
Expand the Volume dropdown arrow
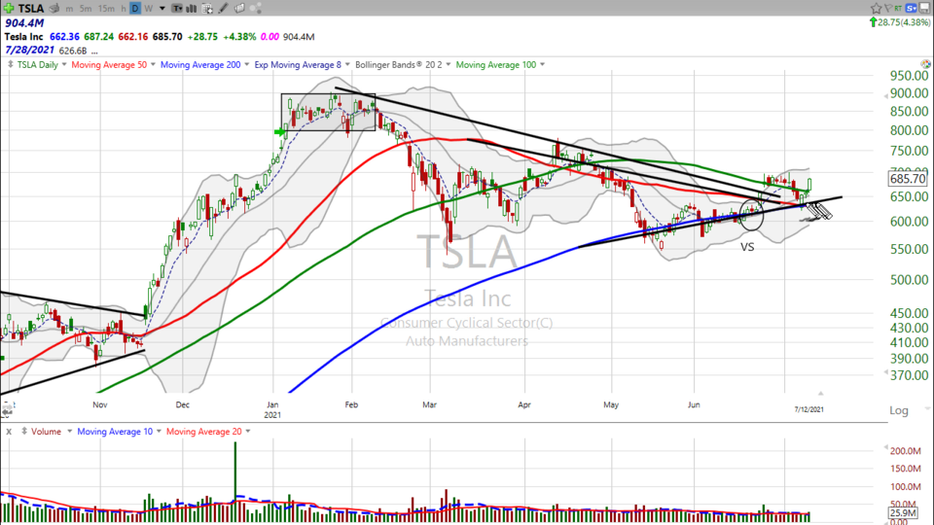coord(69,432)
